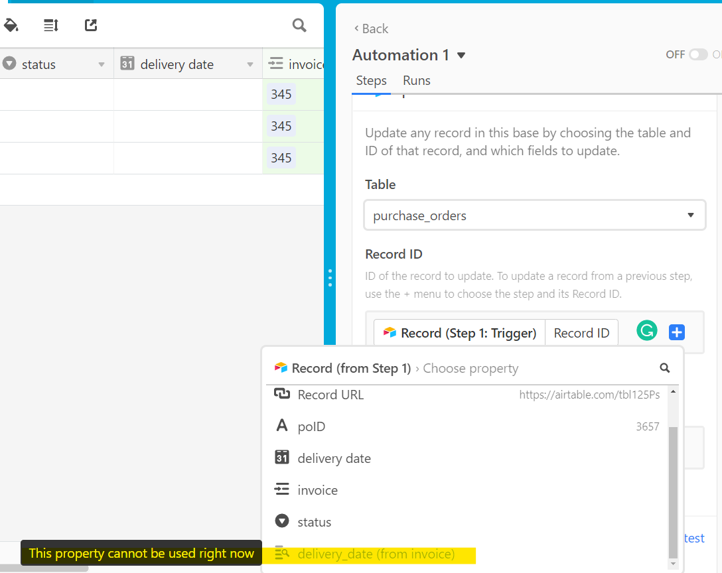This screenshot has height=573, width=722.
Task: Click the poID text field icon
Action: click(282, 425)
